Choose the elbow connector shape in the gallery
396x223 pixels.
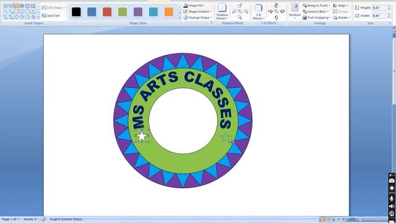click(6, 17)
